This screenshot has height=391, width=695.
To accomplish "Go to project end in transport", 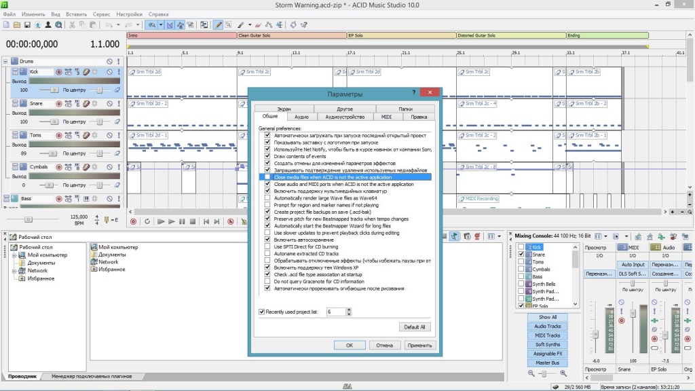I will 217,221.
